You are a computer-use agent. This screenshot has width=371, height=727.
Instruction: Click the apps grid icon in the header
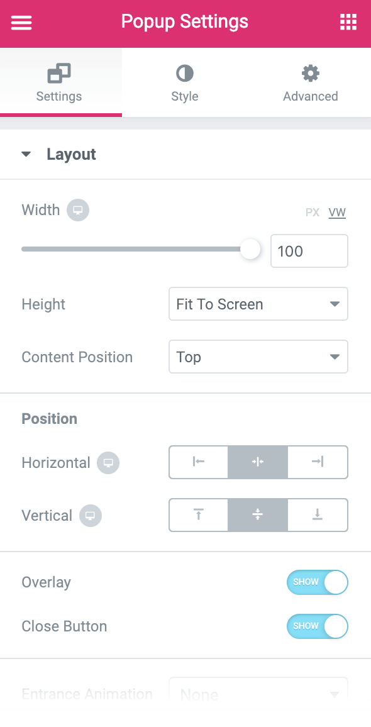point(348,21)
